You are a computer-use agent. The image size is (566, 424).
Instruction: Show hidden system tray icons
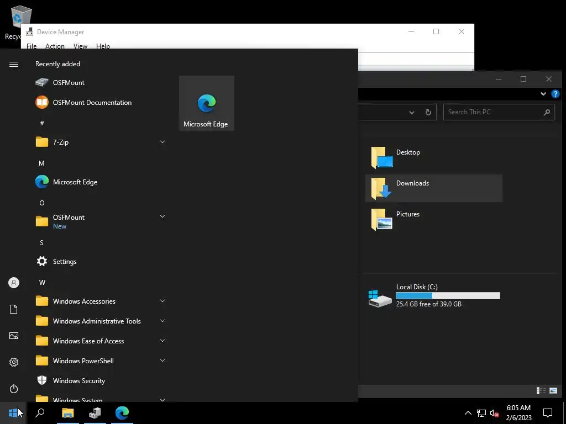pyautogui.click(x=468, y=413)
